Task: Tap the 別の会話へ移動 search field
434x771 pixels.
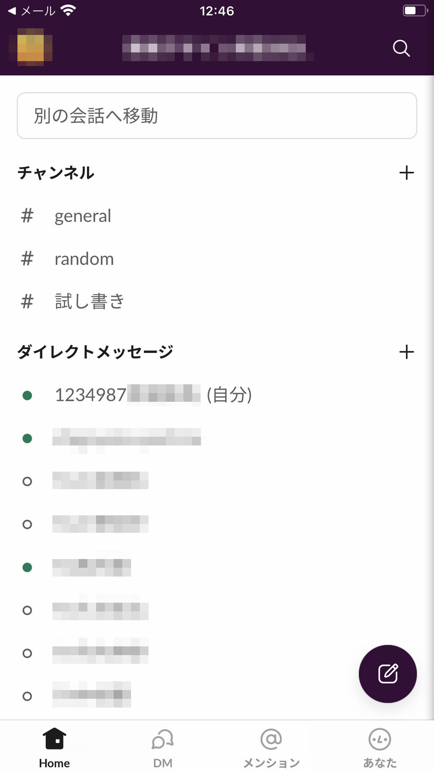Action: click(217, 116)
